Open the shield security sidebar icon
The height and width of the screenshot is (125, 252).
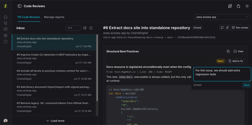[x=6, y=42]
